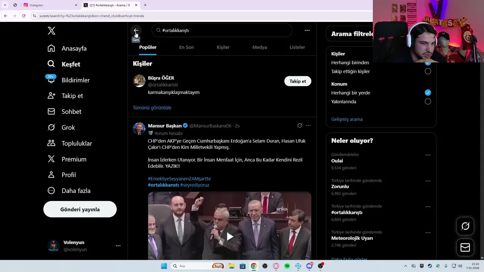Click the X logo in the sidebar
Viewport: 484px width, 272px height.
click(x=51, y=31)
